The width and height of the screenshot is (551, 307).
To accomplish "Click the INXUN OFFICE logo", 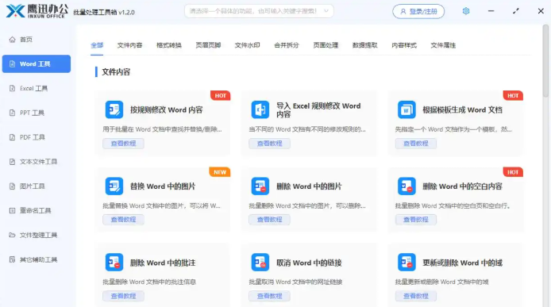I will (x=37, y=11).
